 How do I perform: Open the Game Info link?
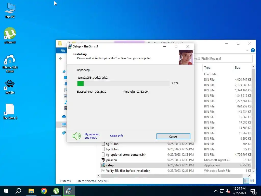[x=116, y=136]
